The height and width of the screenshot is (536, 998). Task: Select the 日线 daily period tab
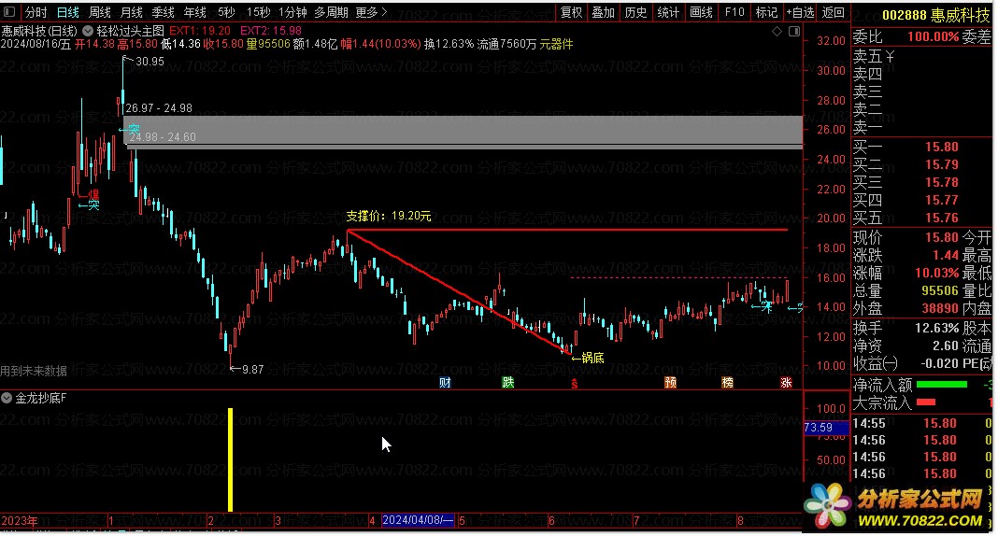click(x=68, y=12)
